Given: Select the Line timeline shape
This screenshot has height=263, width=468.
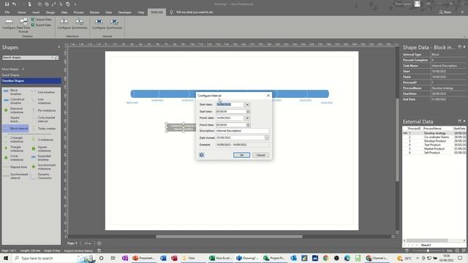Looking at the screenshot, I should point(44,92).
